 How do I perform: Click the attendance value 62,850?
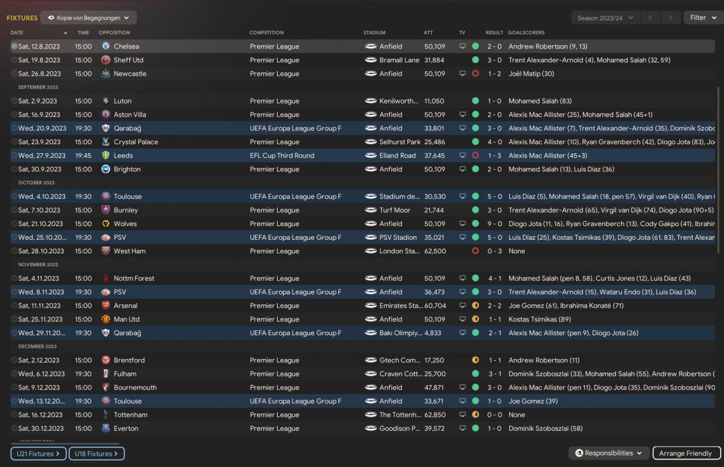(x=435, y=415)
